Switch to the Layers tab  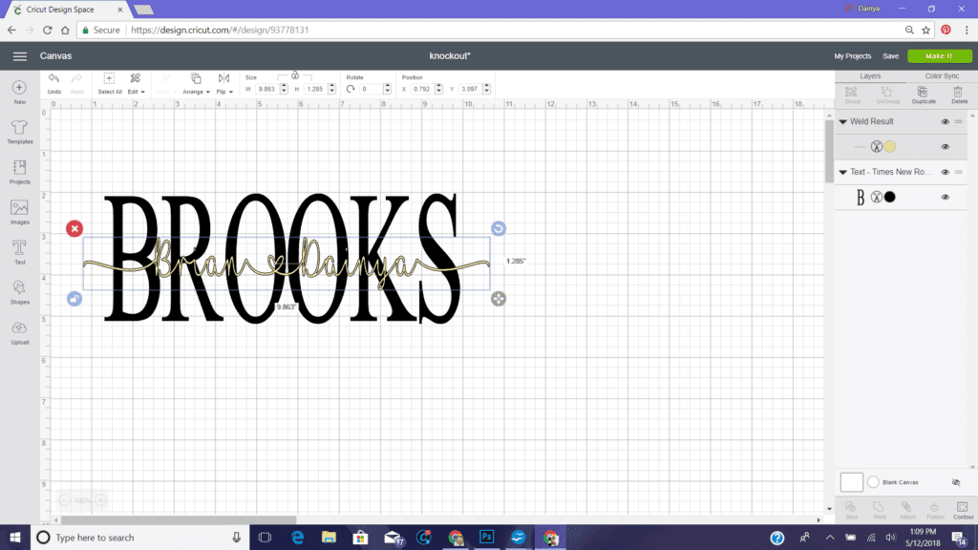click(869, 76)
